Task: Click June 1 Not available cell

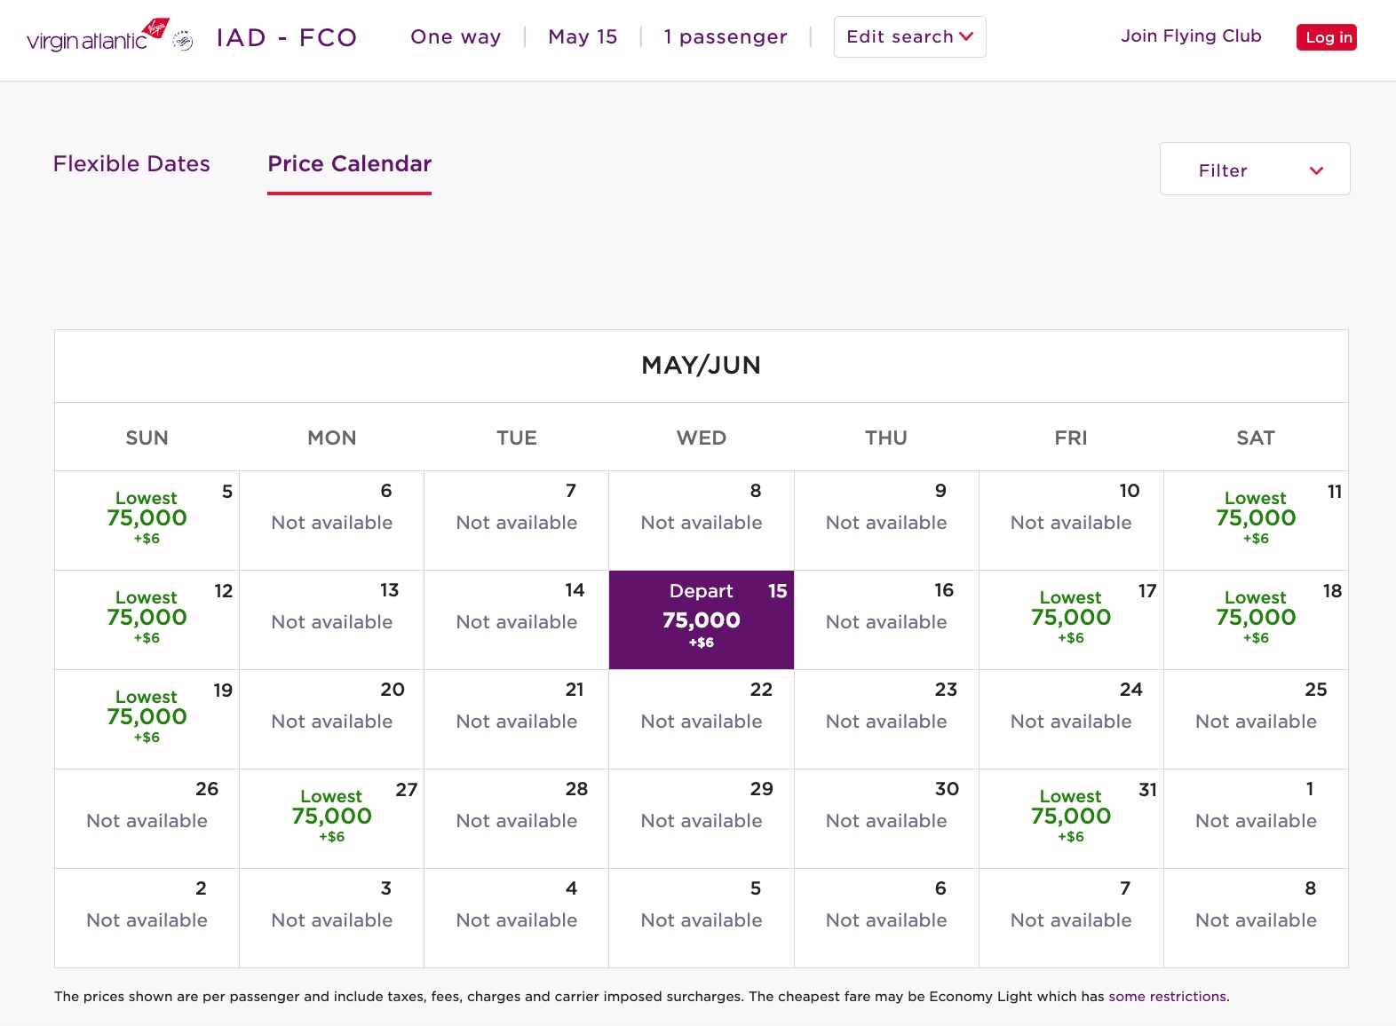Action: click(x=1256, y=819)
